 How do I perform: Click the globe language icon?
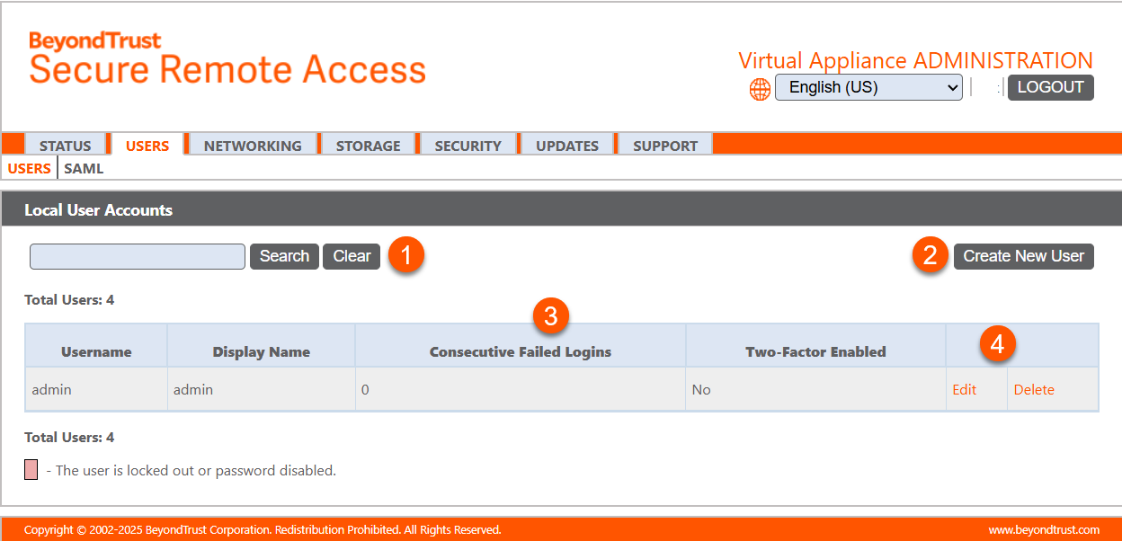(760, 88)
